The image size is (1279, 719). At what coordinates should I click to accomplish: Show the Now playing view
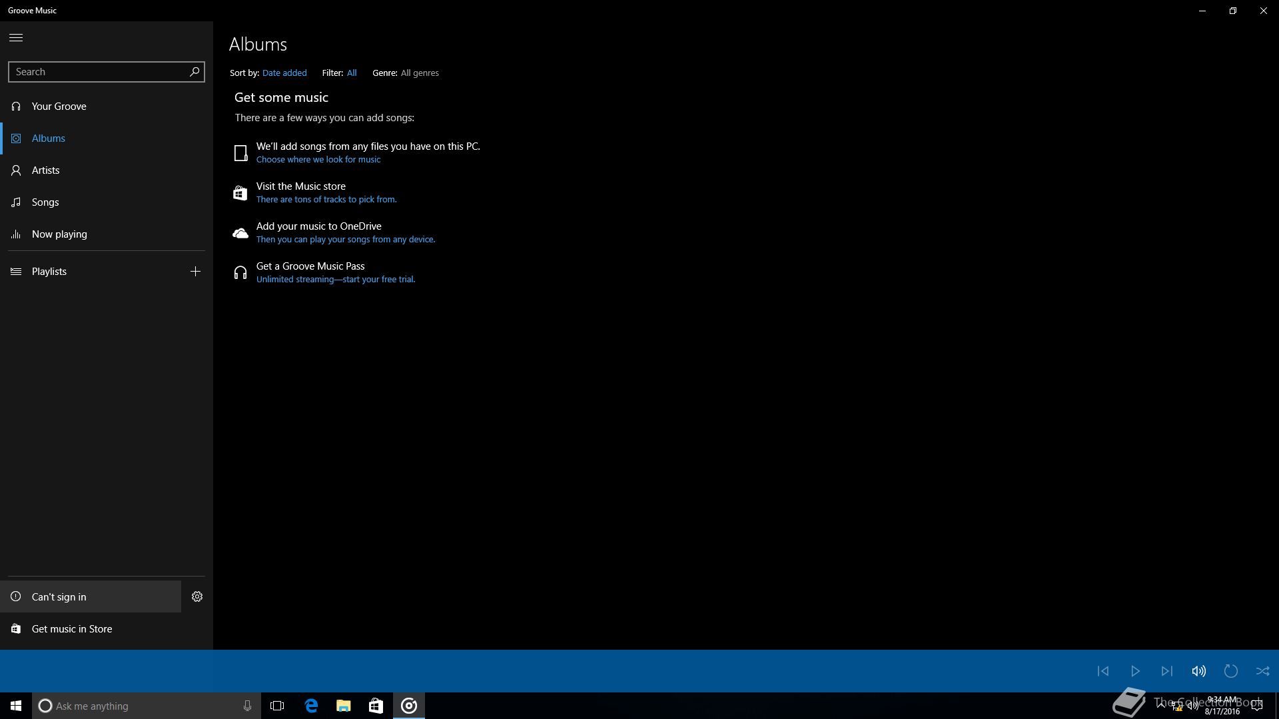point(107,234)
